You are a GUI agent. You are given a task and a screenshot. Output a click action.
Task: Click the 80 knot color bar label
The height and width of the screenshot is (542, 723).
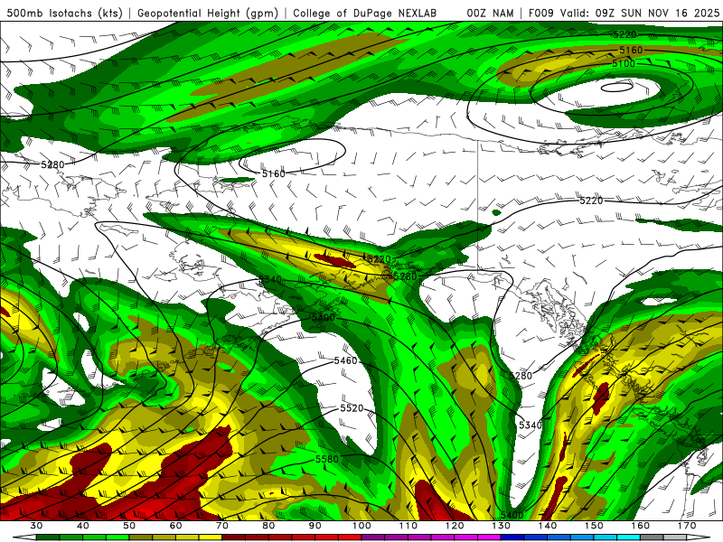(268, 526)
